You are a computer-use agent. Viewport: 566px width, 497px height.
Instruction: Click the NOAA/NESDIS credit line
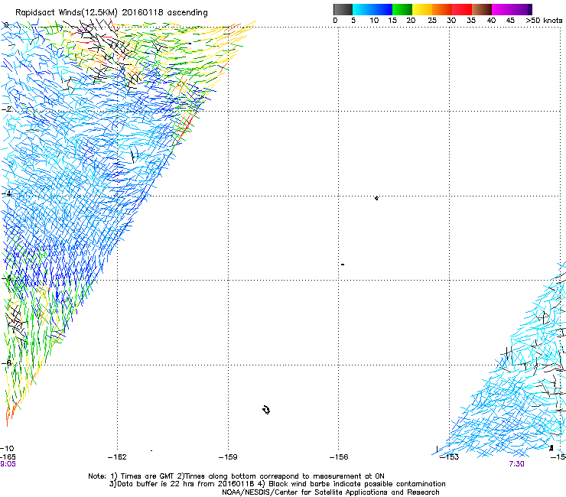330,492
